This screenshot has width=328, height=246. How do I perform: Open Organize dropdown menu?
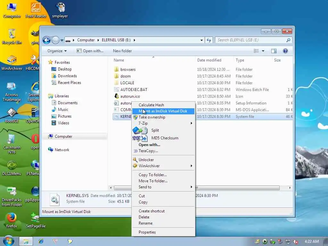57,51
